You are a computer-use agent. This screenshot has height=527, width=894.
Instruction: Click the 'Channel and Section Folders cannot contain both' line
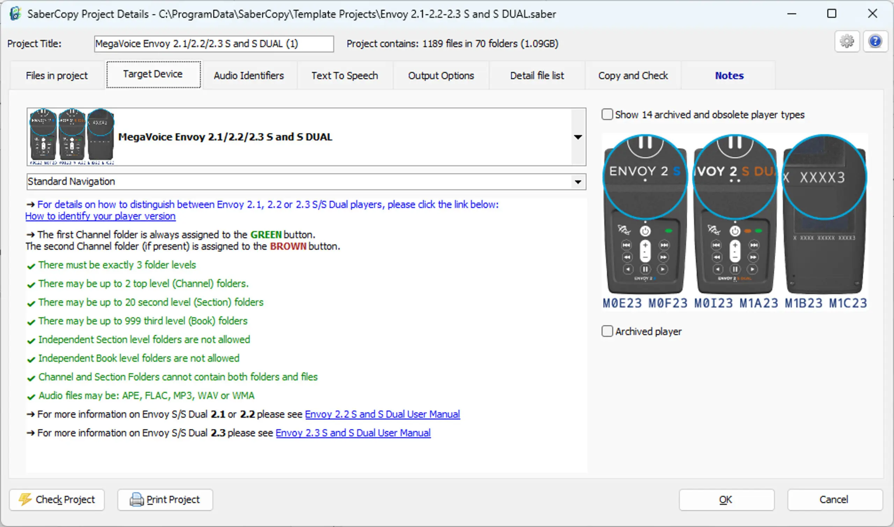tap(178, 377)
